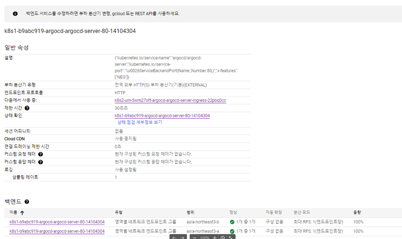Open k8s2-um-5wm27off ingress link
This screenshot has width=402, height=239.
coord(170,100)
